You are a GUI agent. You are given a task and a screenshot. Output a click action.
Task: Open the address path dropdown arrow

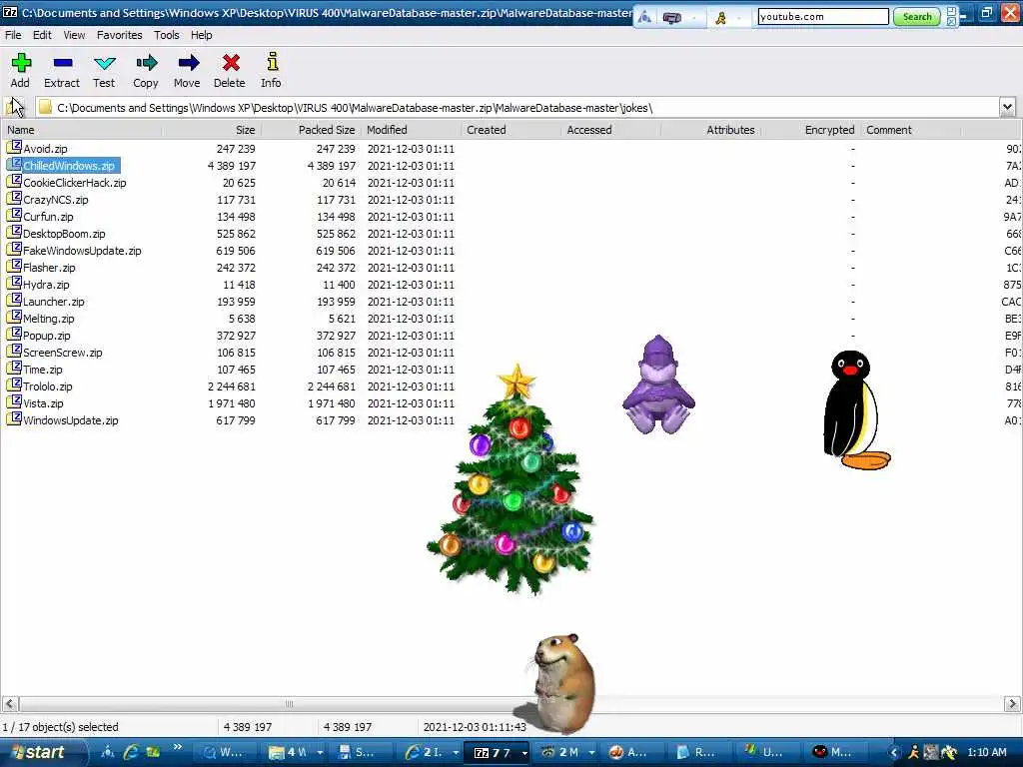(1007, 107)
